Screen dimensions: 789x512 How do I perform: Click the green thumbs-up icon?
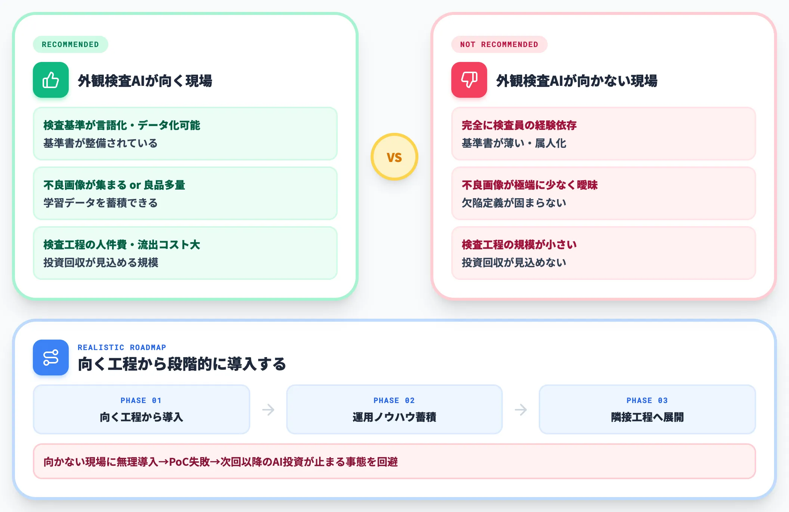(x=51, y=80)
